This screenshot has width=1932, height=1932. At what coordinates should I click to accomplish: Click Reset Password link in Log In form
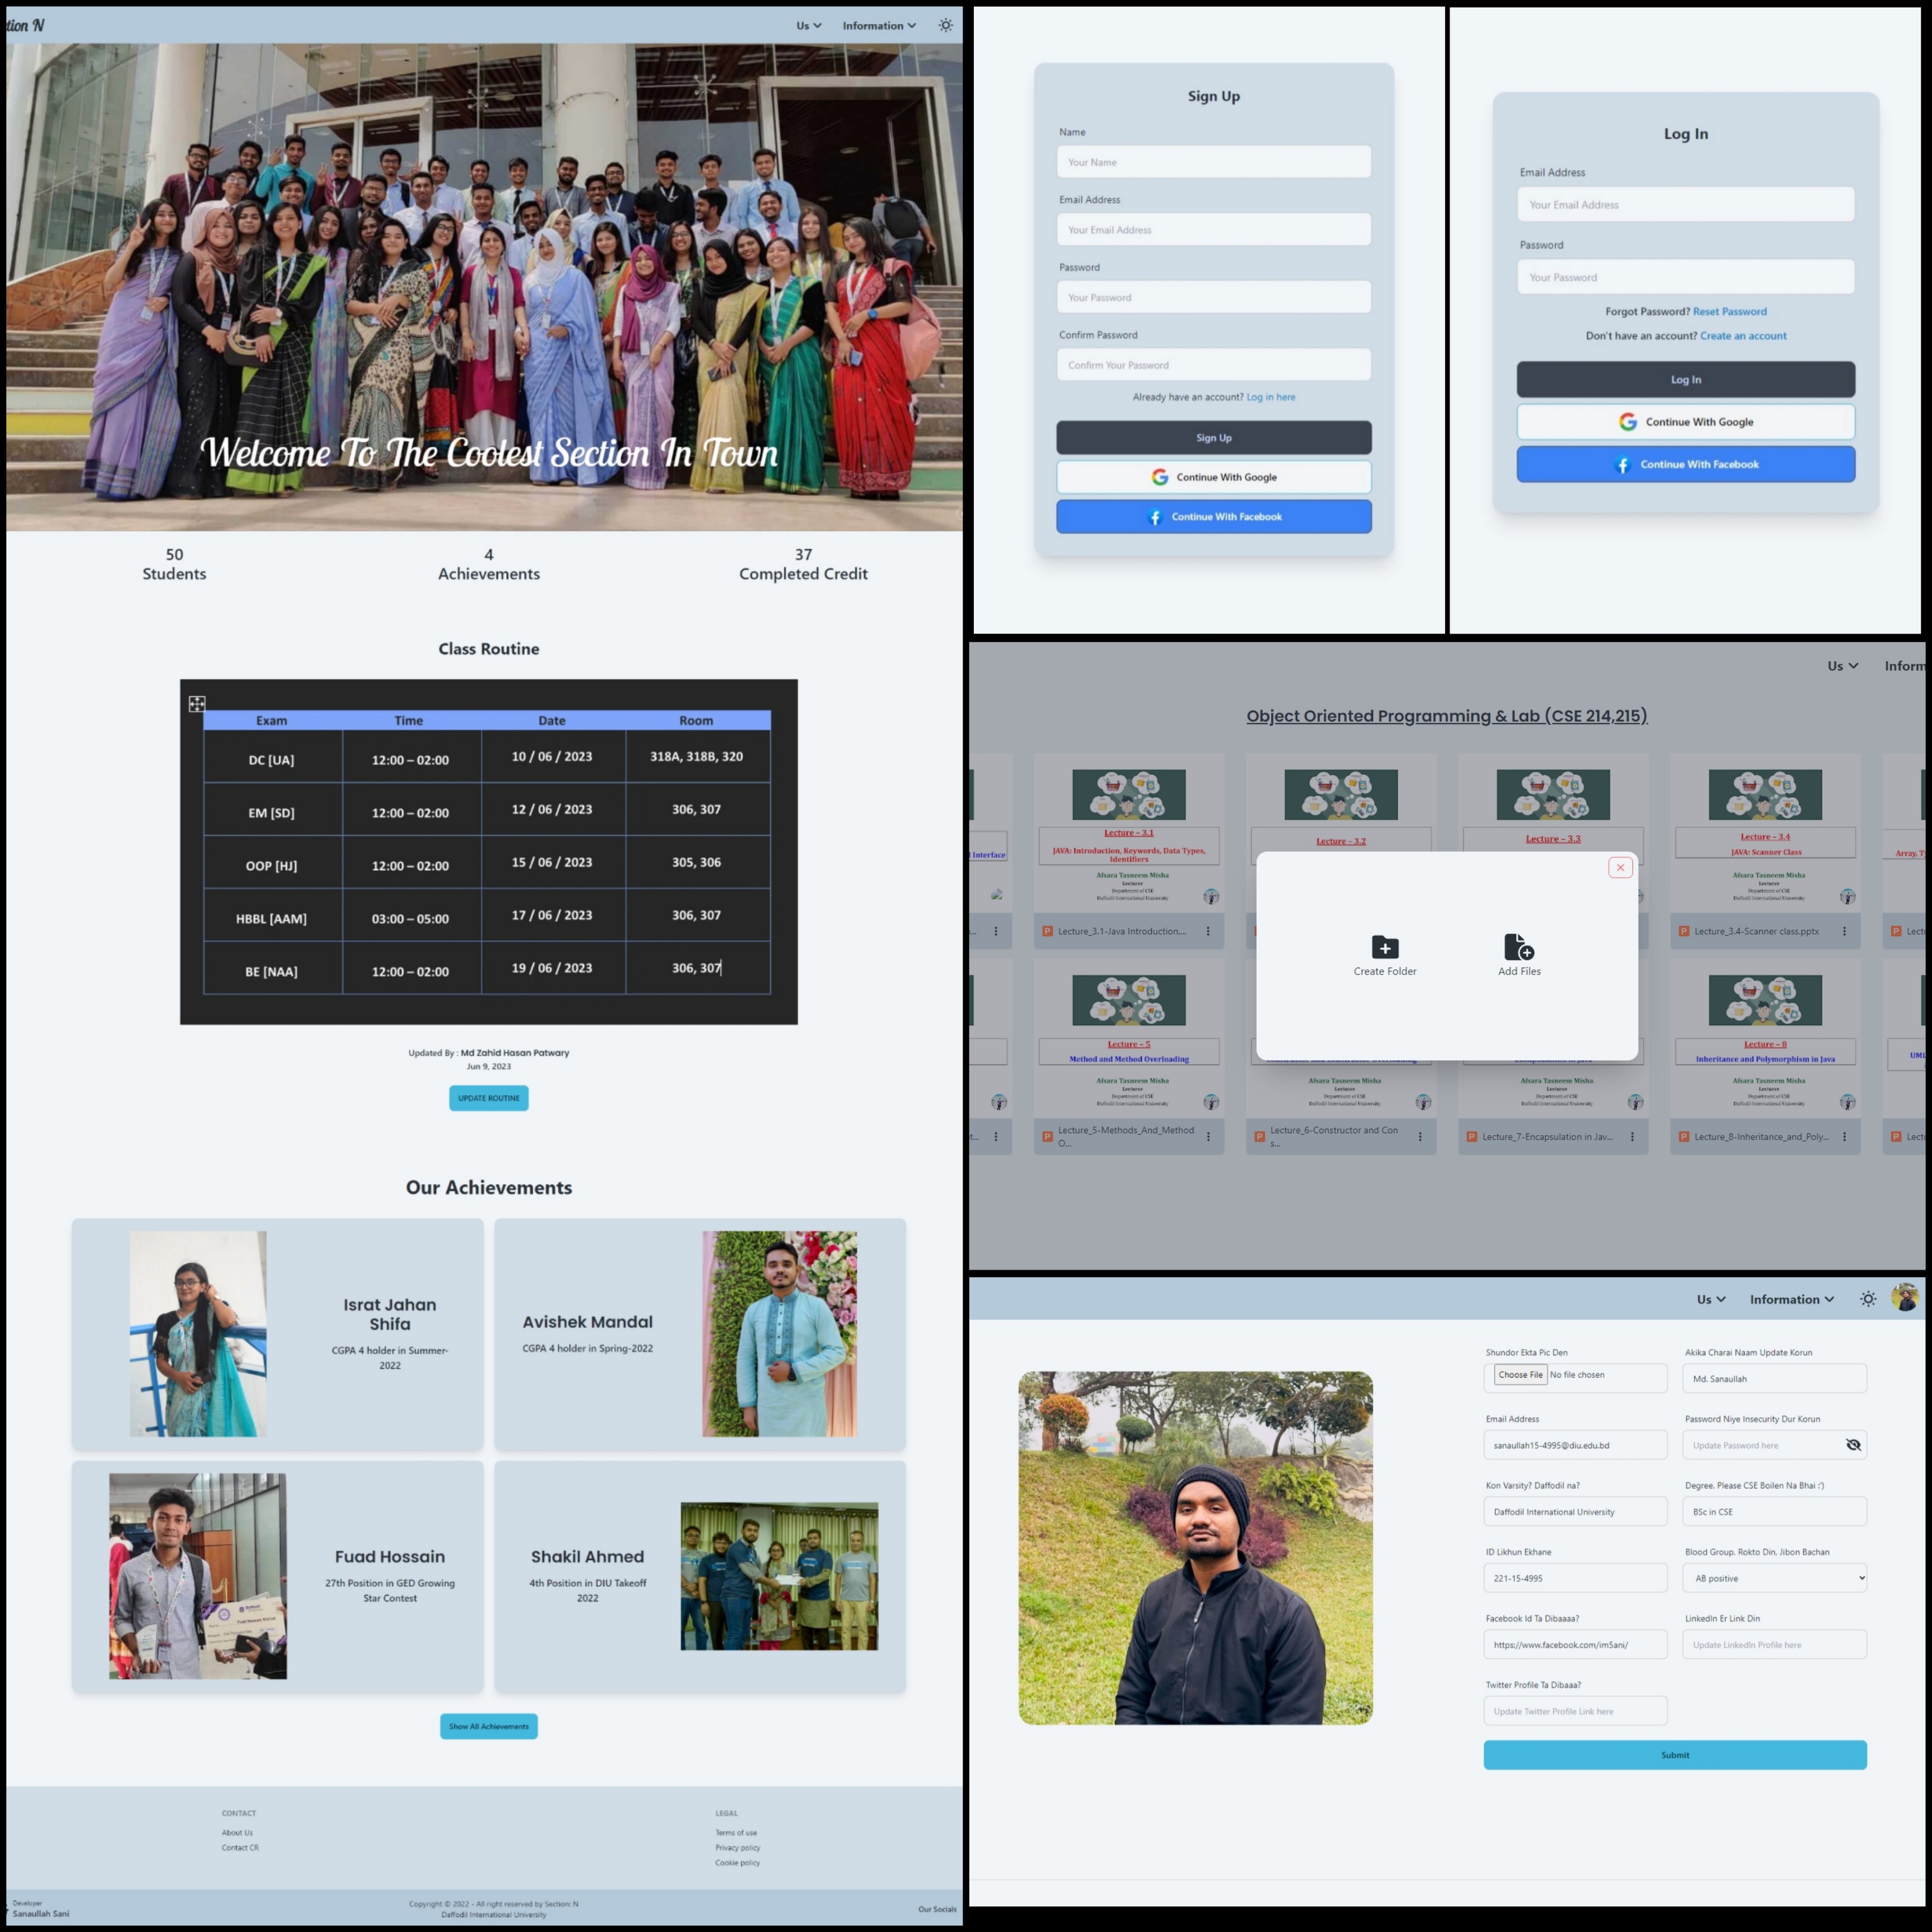point(1729,312)
